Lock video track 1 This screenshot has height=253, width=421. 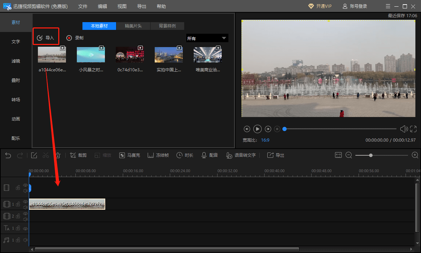(18, 204)
